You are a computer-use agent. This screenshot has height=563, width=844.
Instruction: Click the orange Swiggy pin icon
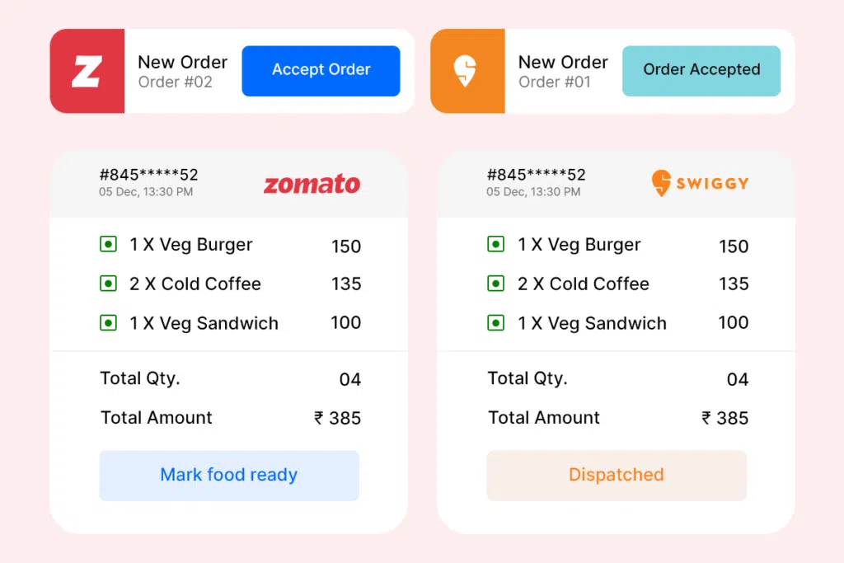tap(467, 71)
